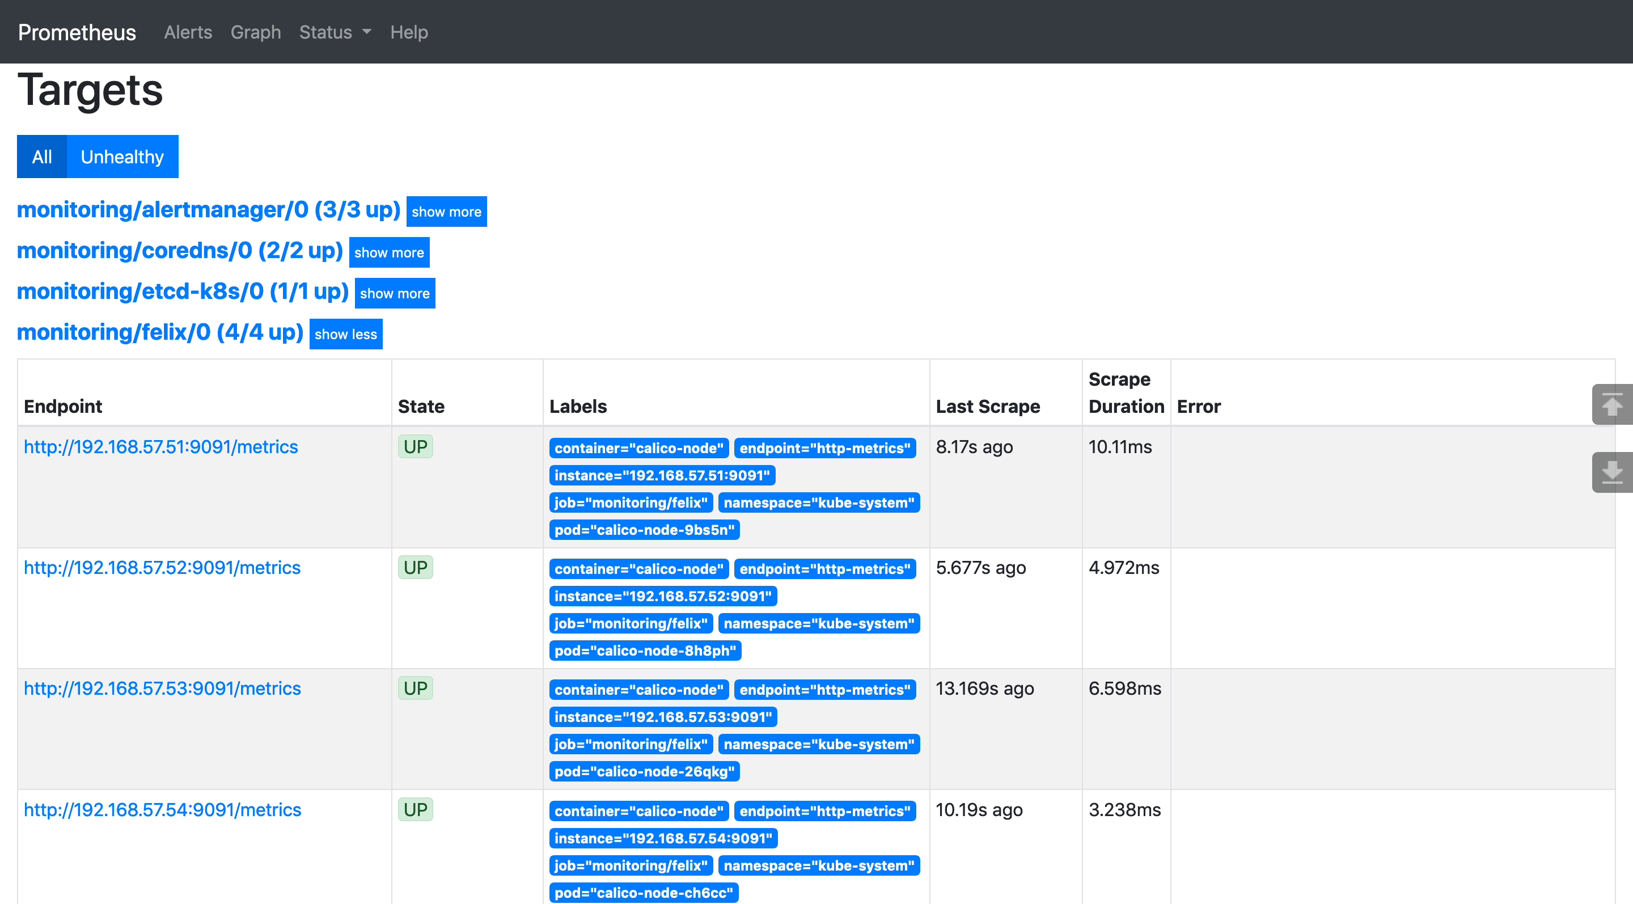
Task: Click the monitoring/etcd-k8s/0 target link
Action: coord(181,292)
